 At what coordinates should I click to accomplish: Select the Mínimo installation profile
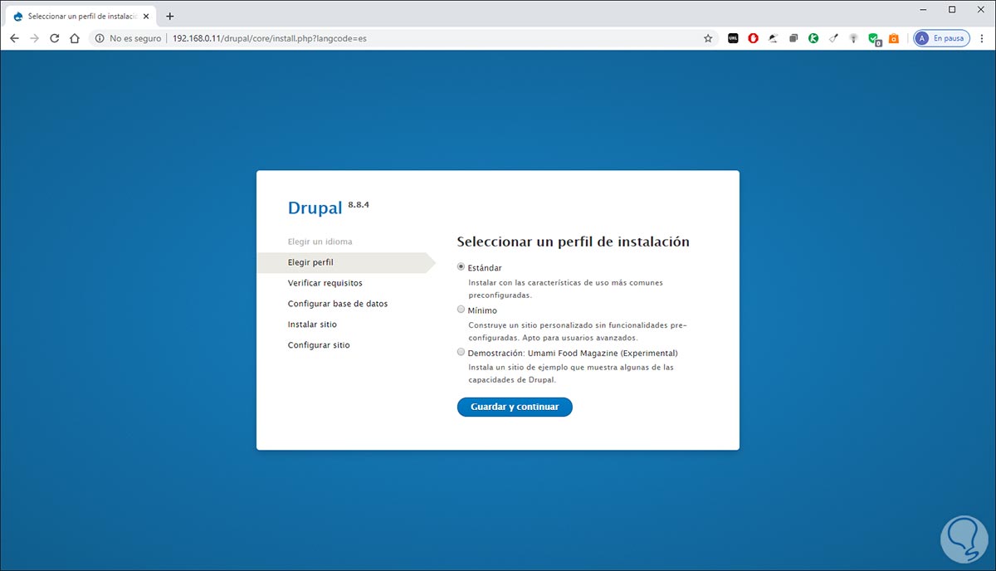461,310
